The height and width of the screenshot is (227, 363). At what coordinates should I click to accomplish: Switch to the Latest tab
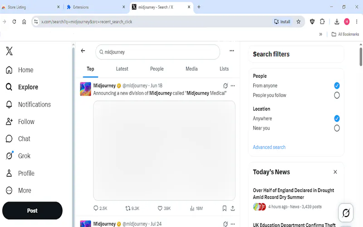[x=122, y=69]
